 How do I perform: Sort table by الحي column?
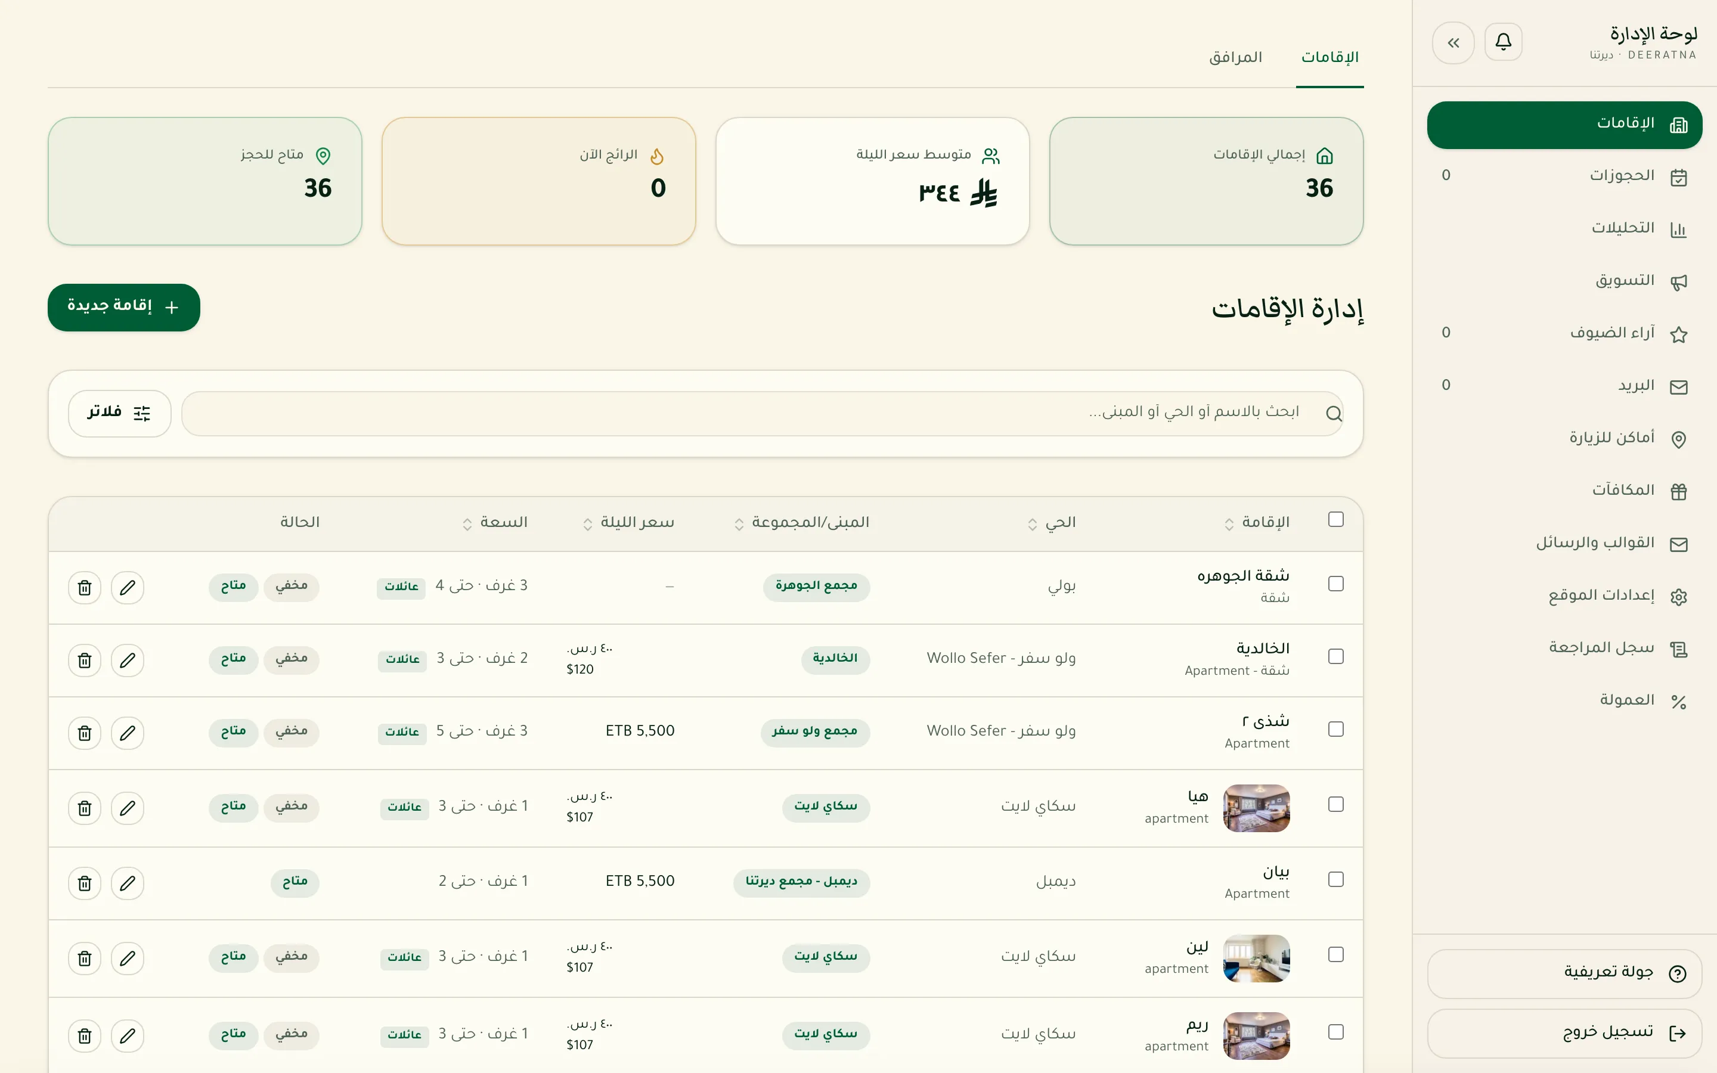coord(1052,522)
